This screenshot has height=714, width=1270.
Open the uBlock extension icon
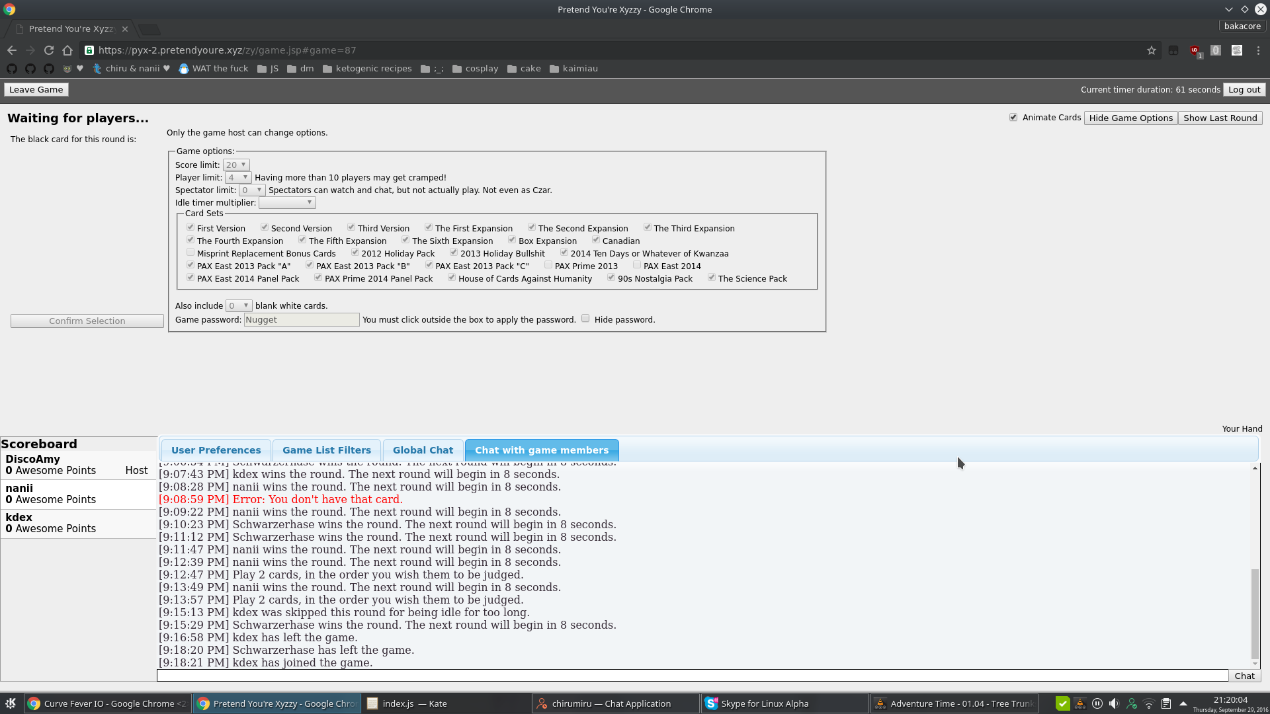coord(1195,50)
